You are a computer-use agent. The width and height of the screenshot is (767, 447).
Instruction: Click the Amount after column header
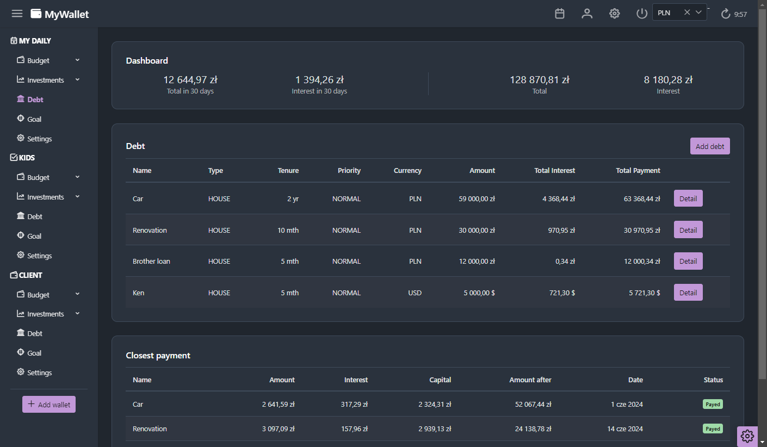530,380
